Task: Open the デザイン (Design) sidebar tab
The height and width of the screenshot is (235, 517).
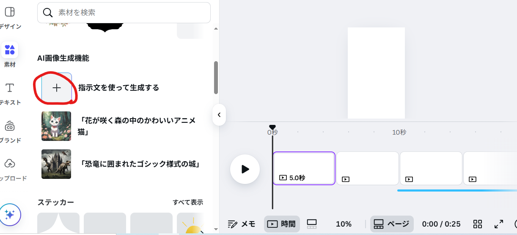Action: click(x=9, y=18)
